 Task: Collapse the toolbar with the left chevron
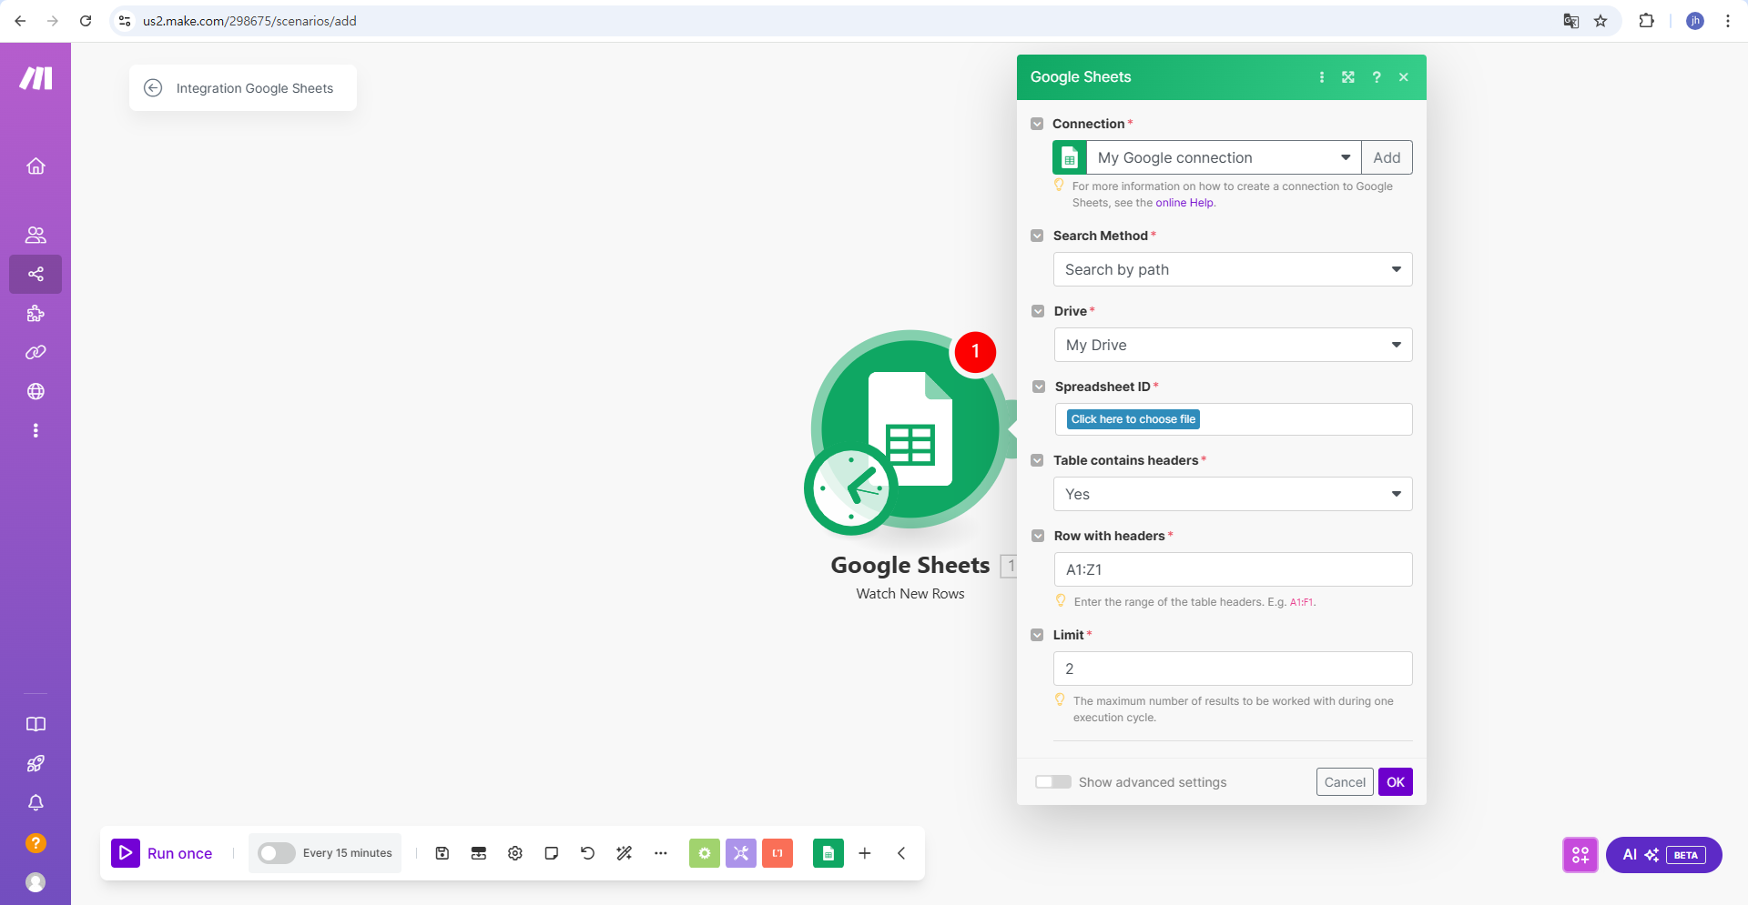pos(901,853)
